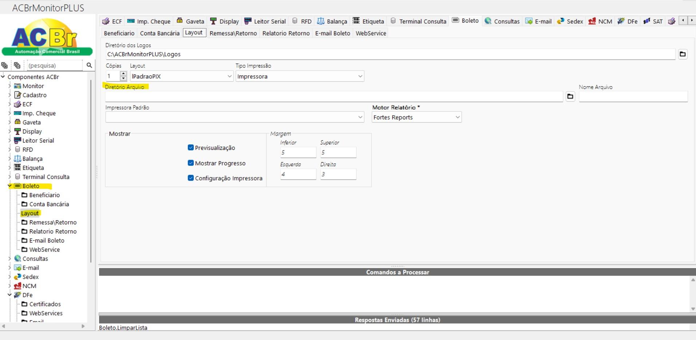Click the Margem Superior field

click(x=338, y=152)
